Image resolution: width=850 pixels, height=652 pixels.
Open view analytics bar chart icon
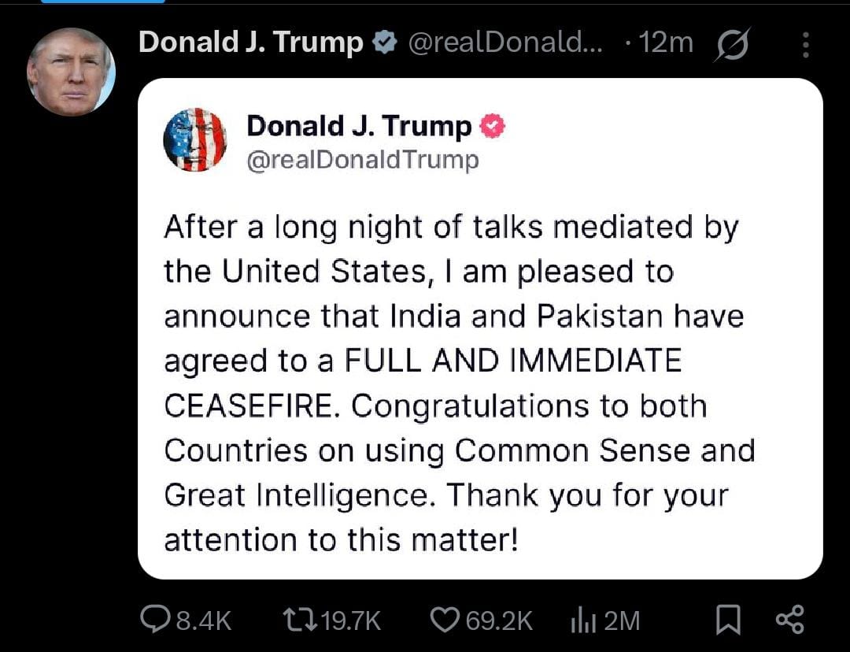[584, 621]
